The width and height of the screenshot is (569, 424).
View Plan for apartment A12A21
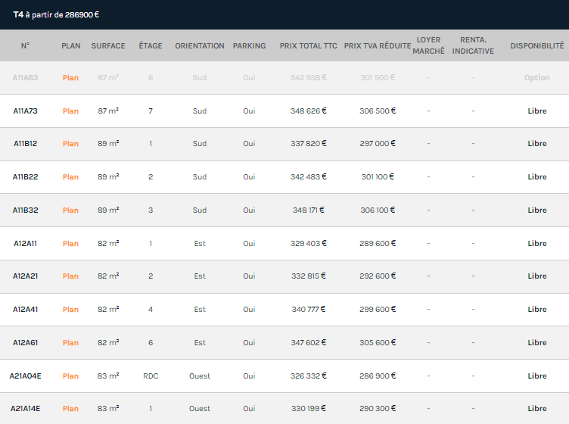coord(70,276)
